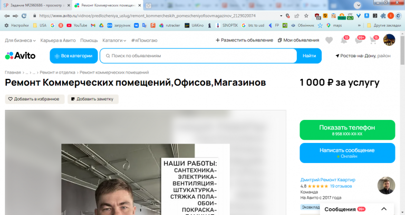Open the #яПомогаю link

144,40
